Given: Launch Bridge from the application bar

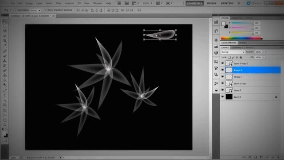Looking at the screenshot, I should tap(119, 3).
